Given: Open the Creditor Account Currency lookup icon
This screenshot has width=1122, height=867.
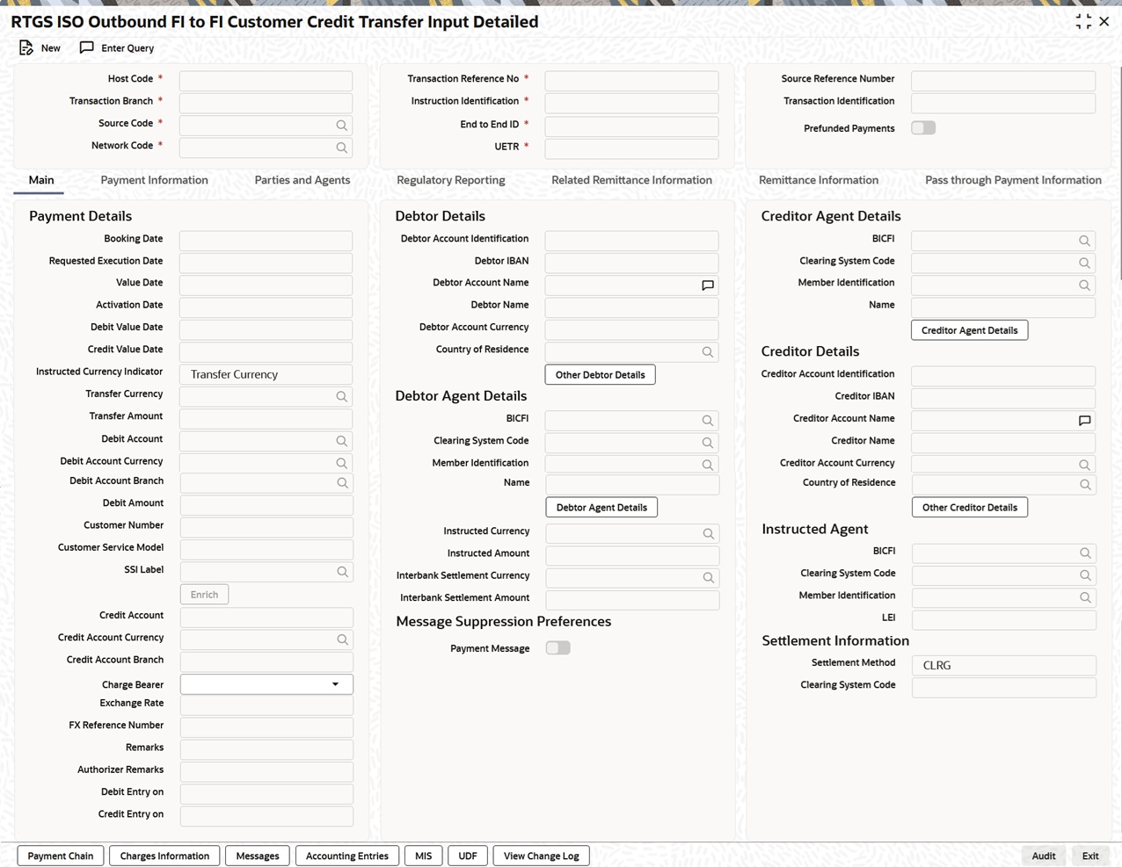Looking at the screenshot, I should 1085,465.
